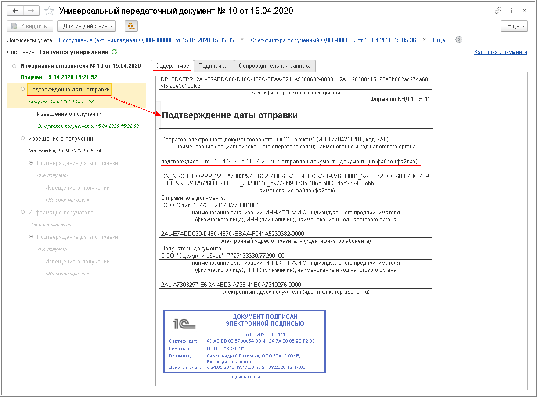Click the Утвердить button
Screen dimensions: 537x397
(30, 26)
